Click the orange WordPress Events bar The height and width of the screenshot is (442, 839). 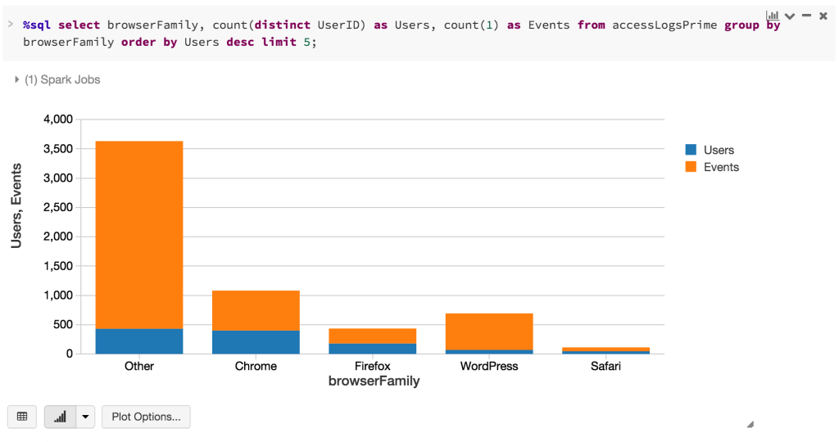[x=489, y=331]
